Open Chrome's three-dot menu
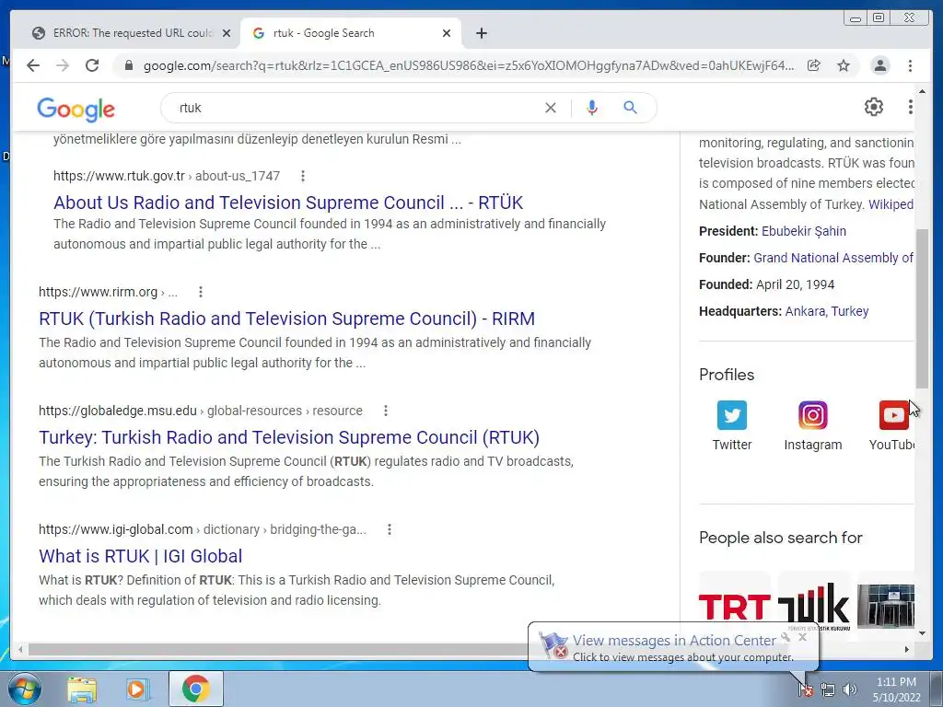 pyautogui.click(x=910, y=65)
